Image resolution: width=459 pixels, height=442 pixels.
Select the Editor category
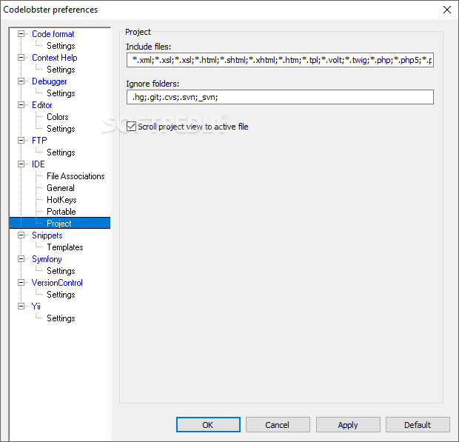point(42,105)
